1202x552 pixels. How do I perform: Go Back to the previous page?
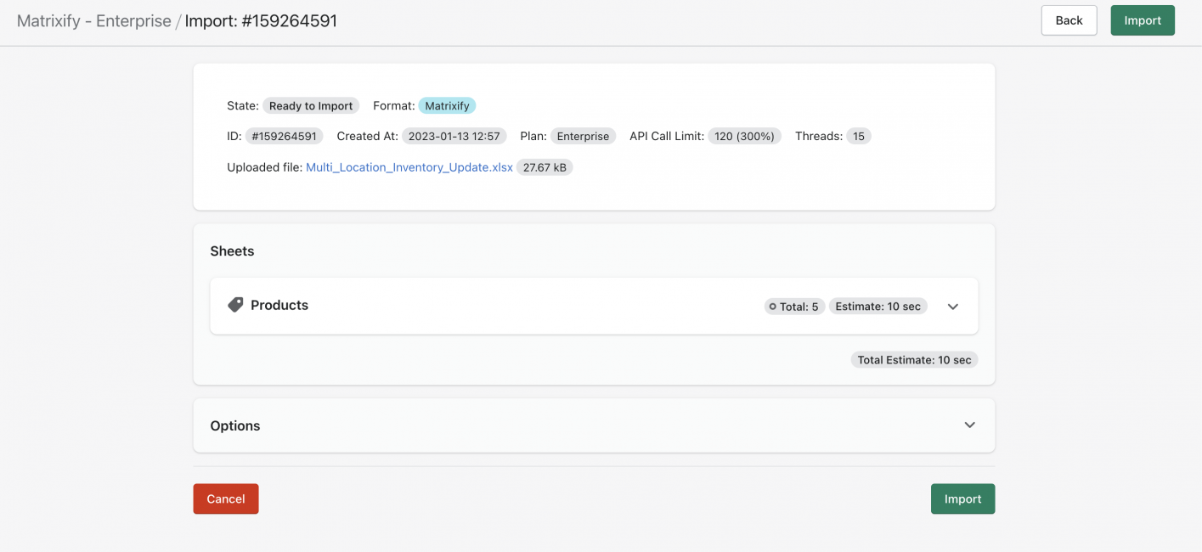pos(1069,20)
